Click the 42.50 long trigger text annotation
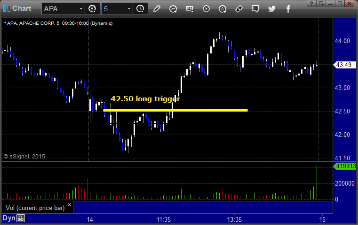 click(145, 99)
